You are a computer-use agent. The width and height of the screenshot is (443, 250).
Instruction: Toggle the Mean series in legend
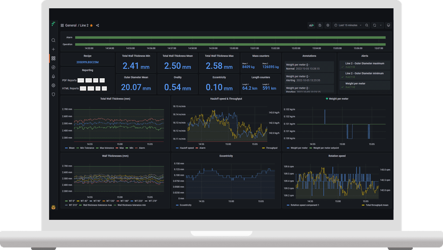click(70, 148)
